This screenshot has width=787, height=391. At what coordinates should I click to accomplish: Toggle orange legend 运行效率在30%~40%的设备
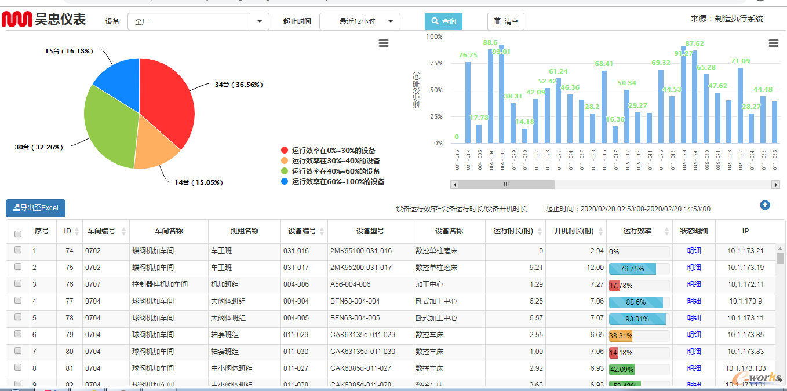coord(330,160)
